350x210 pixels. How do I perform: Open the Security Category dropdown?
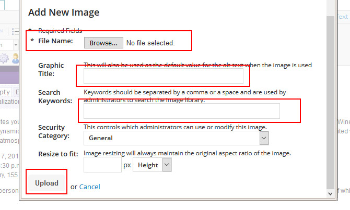176,138
